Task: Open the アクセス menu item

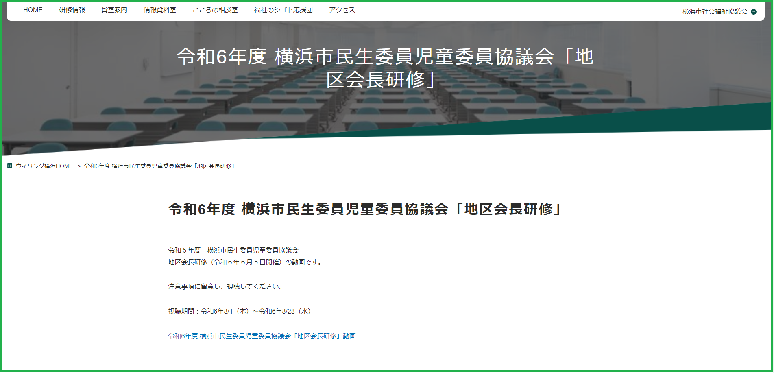Action: [342, 10]
